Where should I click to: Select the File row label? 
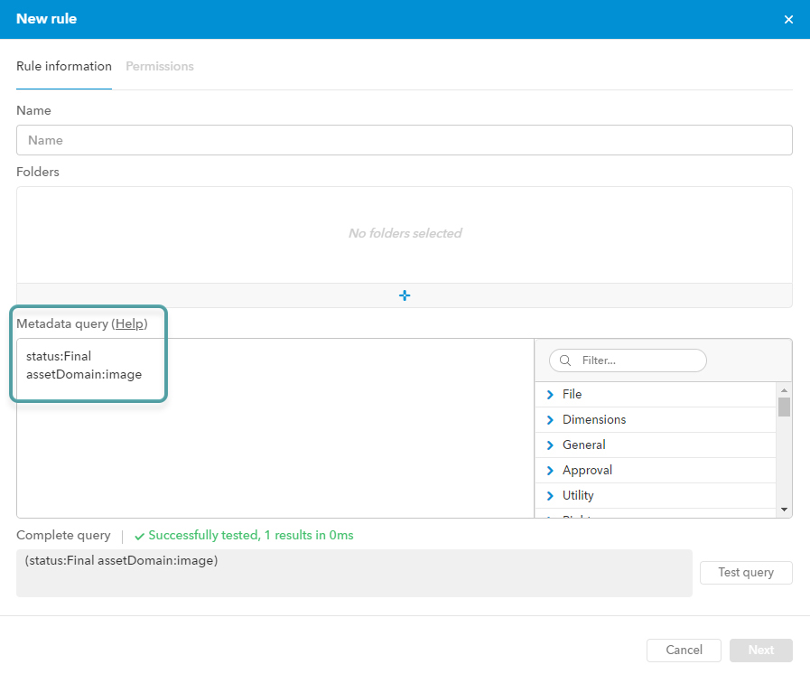[x=572, y=395]
